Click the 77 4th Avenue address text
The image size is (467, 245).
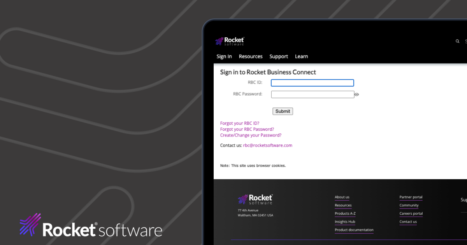click(x=248, y=210)
